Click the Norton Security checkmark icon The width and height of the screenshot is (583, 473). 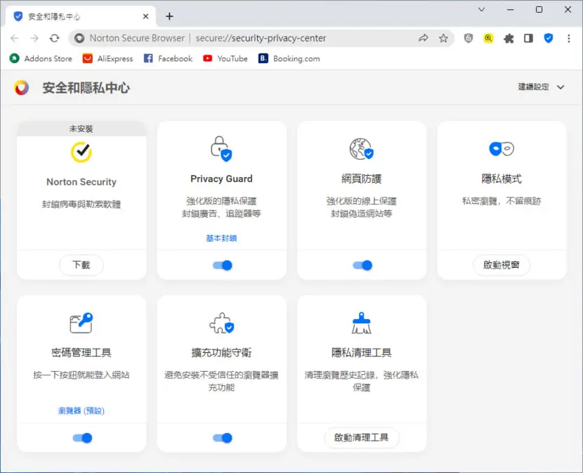[81, 152]
